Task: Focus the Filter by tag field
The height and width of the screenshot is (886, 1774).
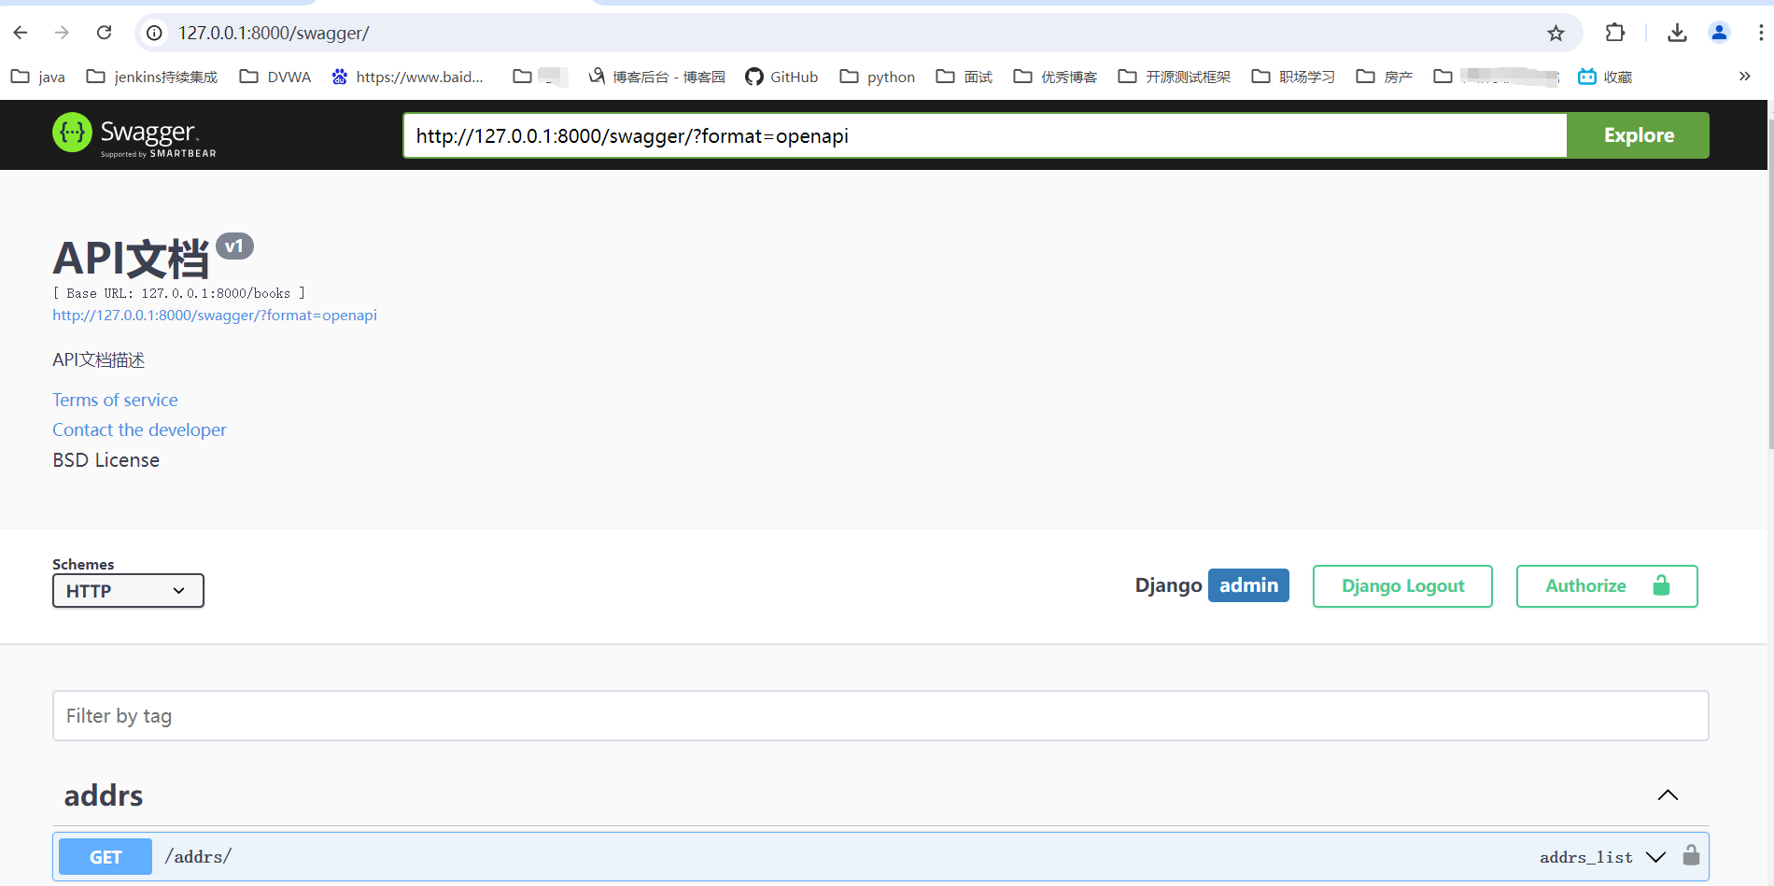Action: [880, 716]
